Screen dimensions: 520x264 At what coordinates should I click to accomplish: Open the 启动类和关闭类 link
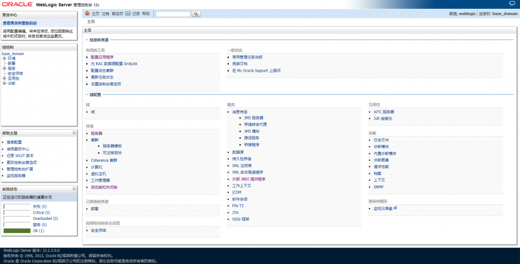coord(104,188)
